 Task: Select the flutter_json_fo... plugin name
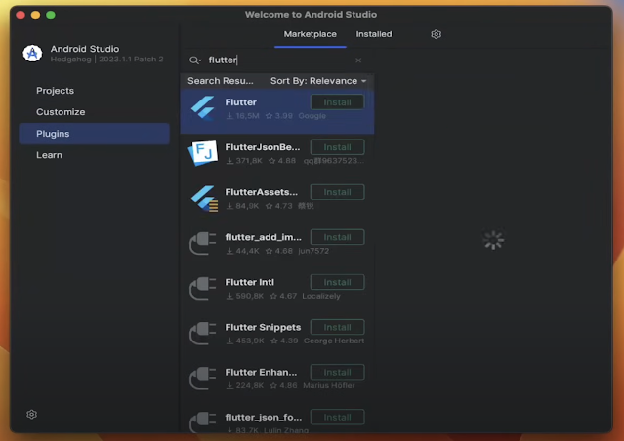tap(264, 417)
